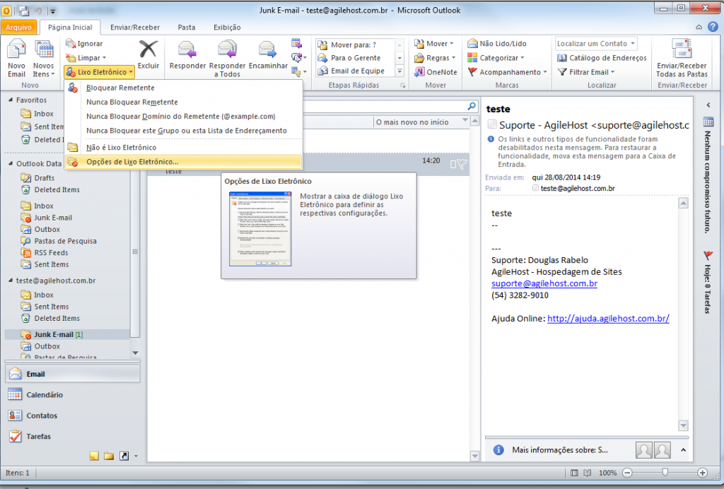The width and height of the screenshot is (724, 489).
Task: Click presence box beside Suporte - AgileHost
Action: pos(492,124)
